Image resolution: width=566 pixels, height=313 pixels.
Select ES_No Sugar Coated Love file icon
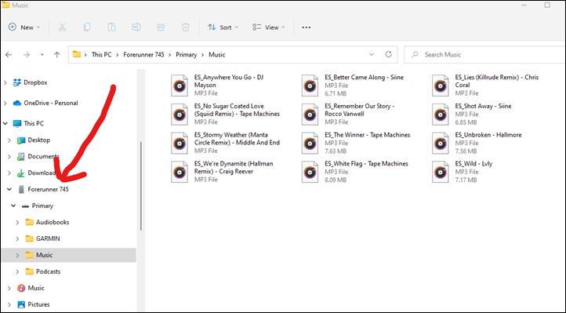pyautogui.click(x=180, y=115)
